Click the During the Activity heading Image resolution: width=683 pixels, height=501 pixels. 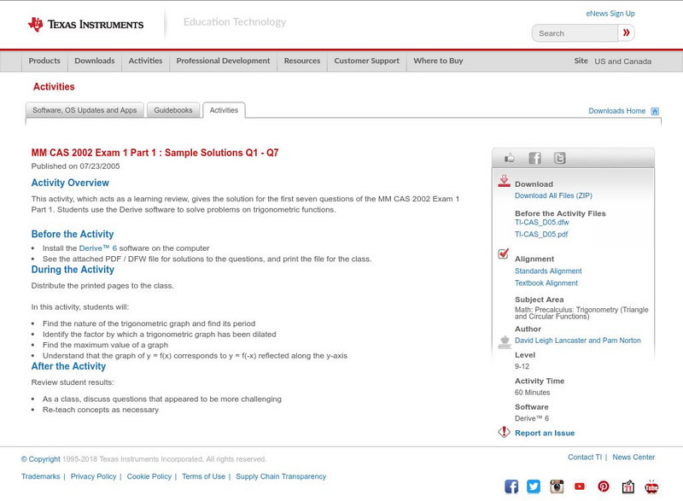(73, 270)
